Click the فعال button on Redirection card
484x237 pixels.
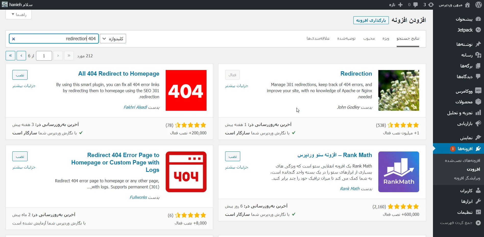pyautogui.click(x=232, y=75)
